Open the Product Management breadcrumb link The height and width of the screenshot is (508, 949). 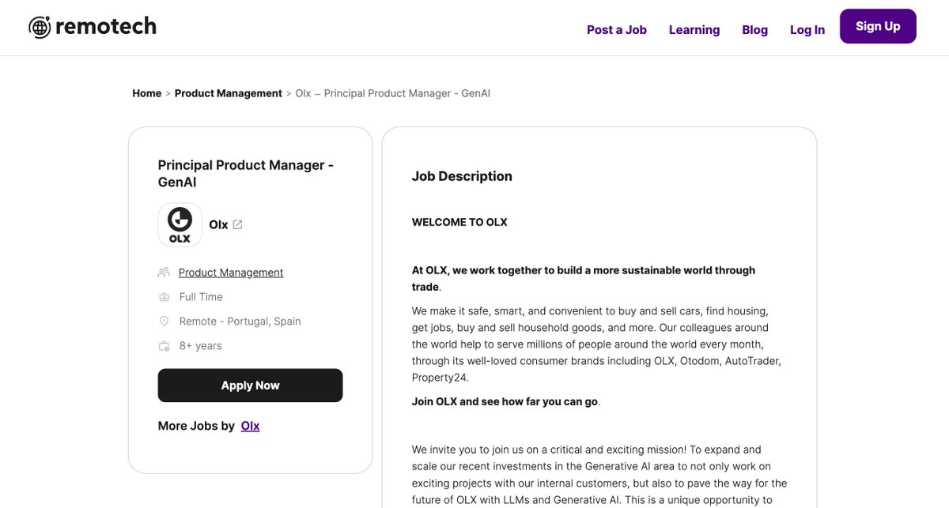click(x=229, y=93)
